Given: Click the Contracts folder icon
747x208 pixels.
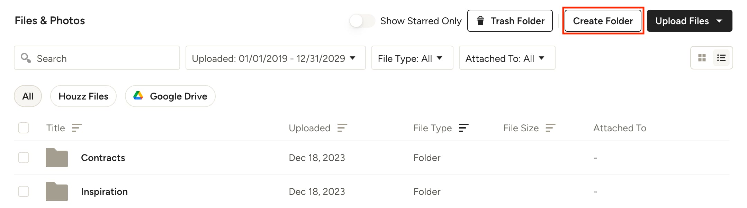Looking at the screenshot, I should (57, 158).
